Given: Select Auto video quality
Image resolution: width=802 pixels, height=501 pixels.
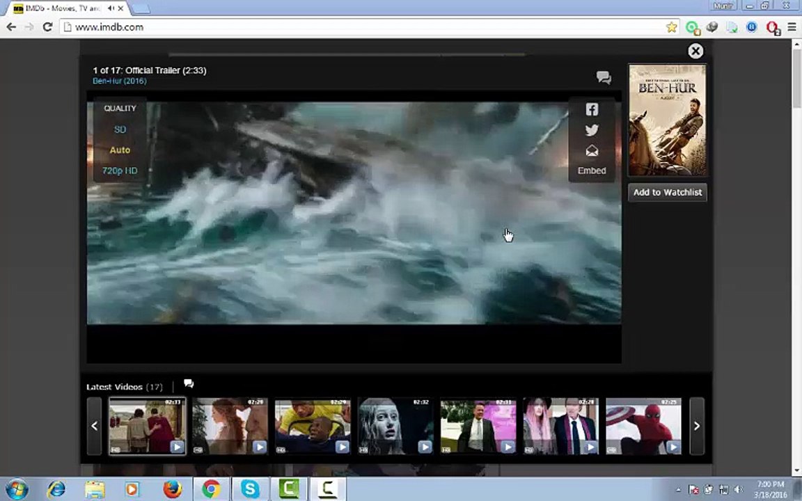Looking at the screenshot, I should [120, 150].
